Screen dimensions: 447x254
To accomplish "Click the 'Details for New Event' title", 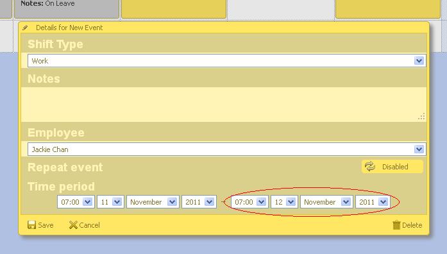I will [x=69, y=28].
